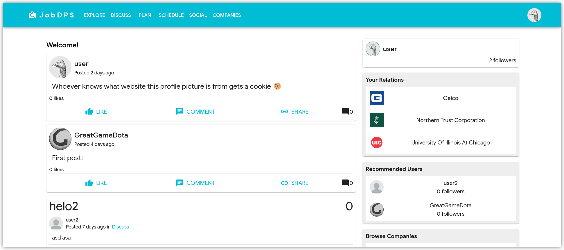Open University Of Illinois At Chicago relation

(450, 142)
